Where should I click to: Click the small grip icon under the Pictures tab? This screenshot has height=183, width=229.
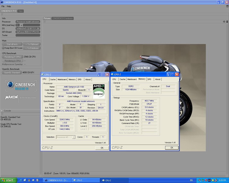pos(45,22)
